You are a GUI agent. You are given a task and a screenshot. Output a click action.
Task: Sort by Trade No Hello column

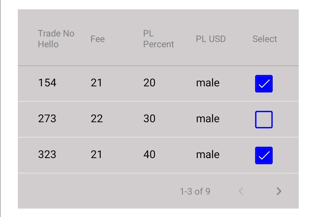[56, 39]
